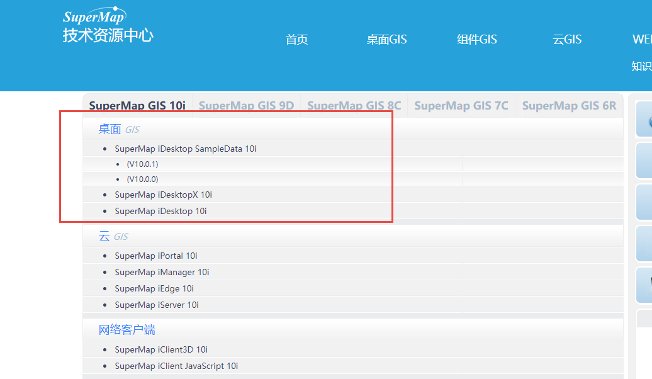
Task: Click the 云 GIS section heading
Action: [113, 236]
